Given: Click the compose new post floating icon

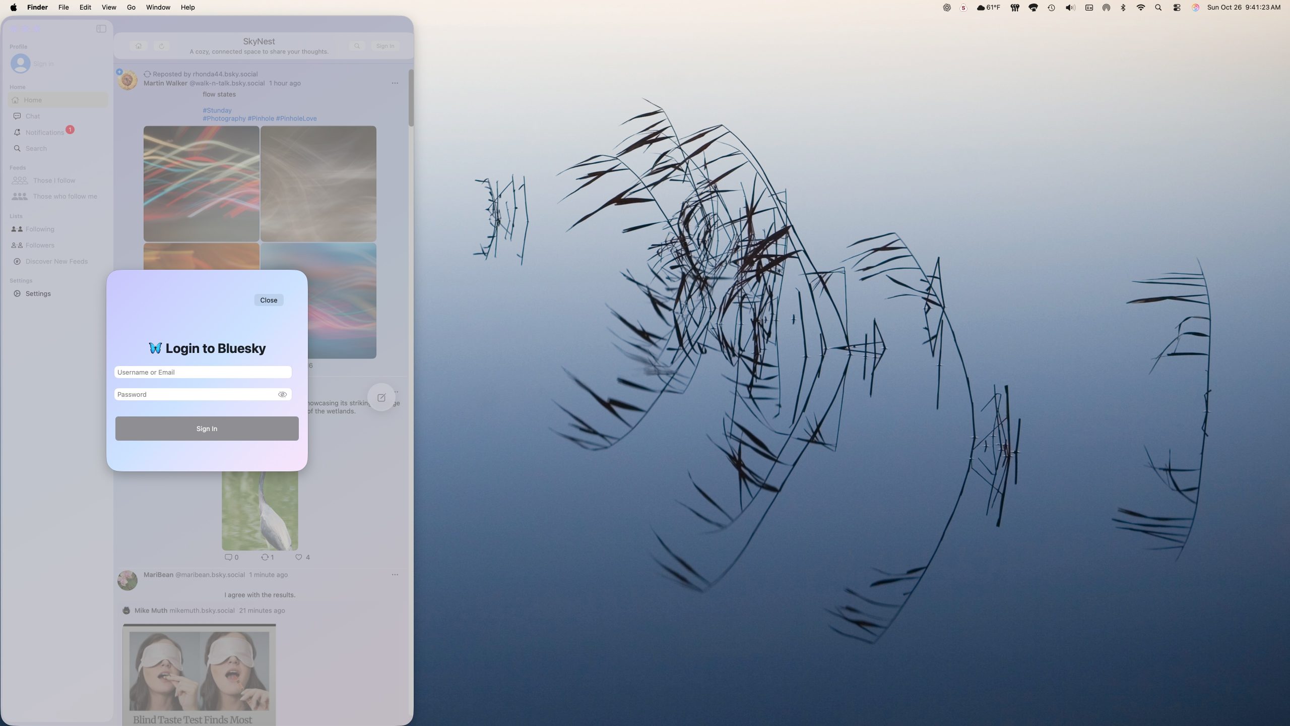Looking at the screenshot, I should point(381,397).
